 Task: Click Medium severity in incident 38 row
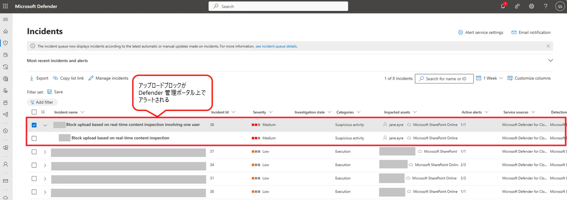269,124
